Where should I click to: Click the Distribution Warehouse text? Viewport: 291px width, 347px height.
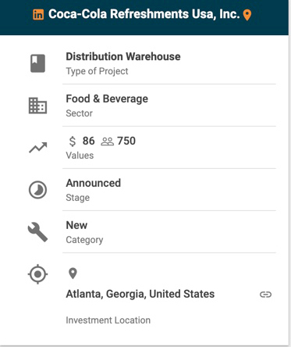click(x=123, y=56)
